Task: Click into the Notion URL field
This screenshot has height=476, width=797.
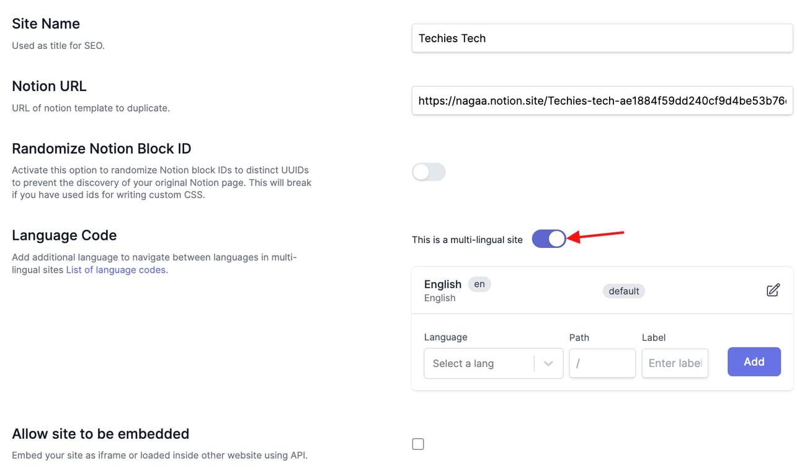Action: [x=602, y=100]
